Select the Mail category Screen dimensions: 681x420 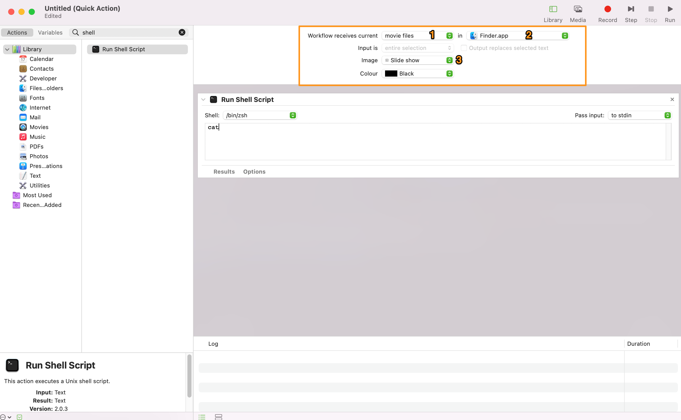tap(35, 117)
